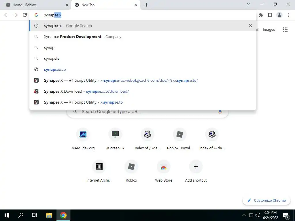The width and height of the screenshot is (295, 221).
Task: Toggle the Chrome side panel icon
Action: pos(270,15)
